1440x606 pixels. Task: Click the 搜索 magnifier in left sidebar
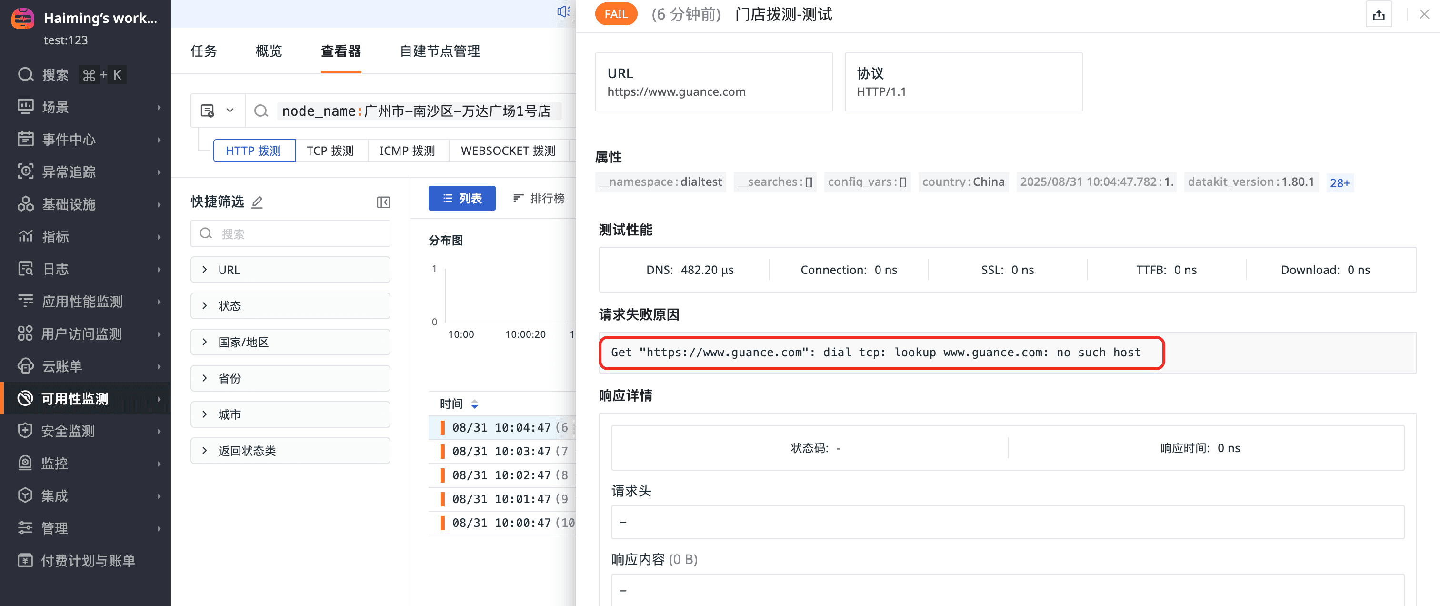click(x=26, y=74)
